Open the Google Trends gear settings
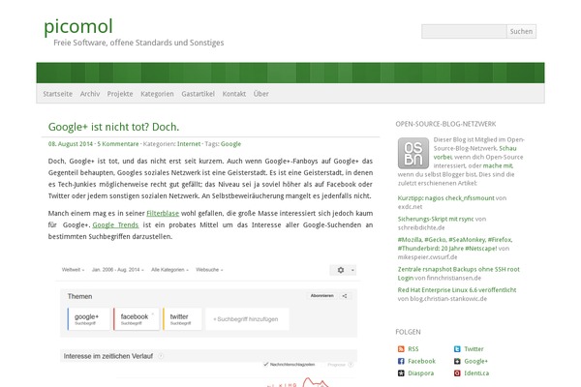The image size is (581, 387). (x=341, y=270)
